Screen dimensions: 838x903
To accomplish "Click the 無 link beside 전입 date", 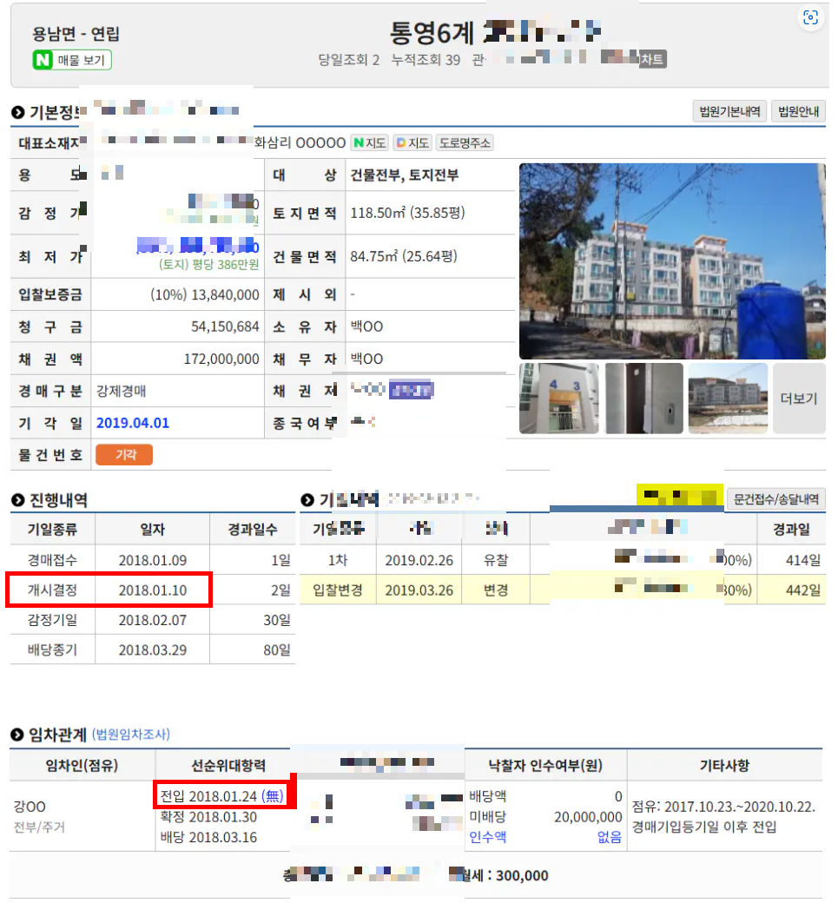I will pos(273,796).
